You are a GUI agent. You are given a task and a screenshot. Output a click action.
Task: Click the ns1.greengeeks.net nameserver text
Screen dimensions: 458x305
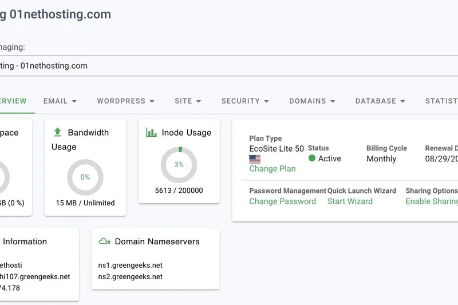coord(131,266)
